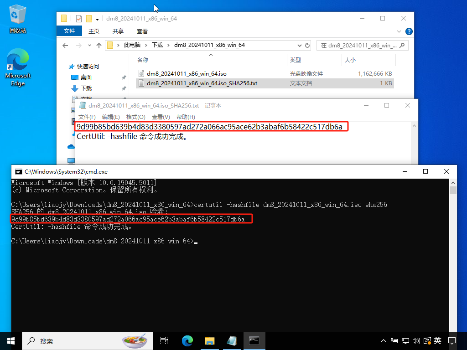Switch to Notepad on the taskbar
467x350 pixels.
tap(232, 341)
